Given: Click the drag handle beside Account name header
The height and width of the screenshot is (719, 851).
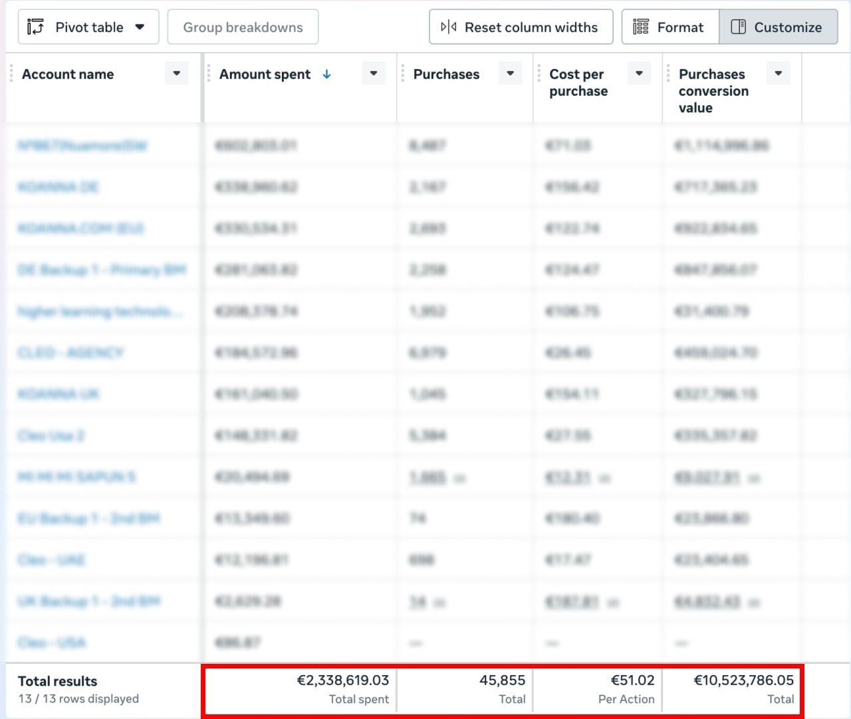Looking at the screenshot, I should [11, 74].
